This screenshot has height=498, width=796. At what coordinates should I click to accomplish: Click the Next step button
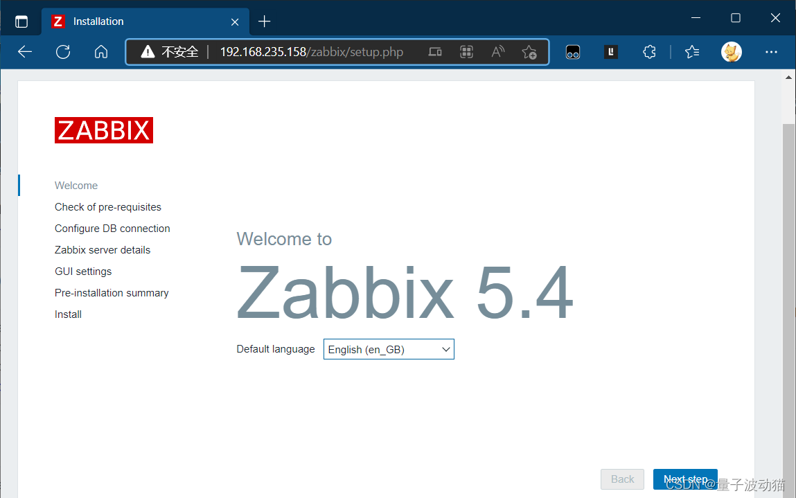[685, 479]
